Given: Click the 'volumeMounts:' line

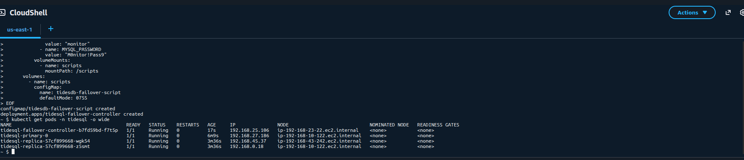Looking at the screenshot, I should click(52, 60).
